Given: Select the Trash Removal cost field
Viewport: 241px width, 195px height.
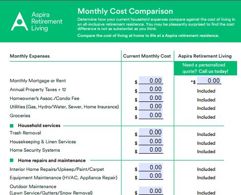Looking at the screenshot, I should pos(151,132).
